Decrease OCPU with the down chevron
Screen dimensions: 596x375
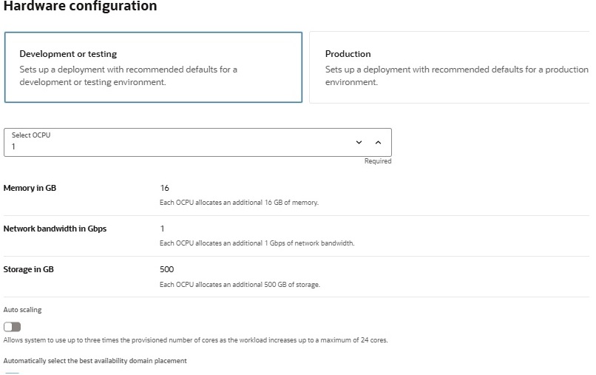pyautogui.click(x=359, y=142)
